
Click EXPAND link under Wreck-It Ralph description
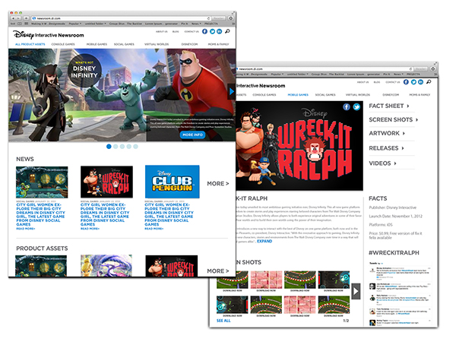point(264,241)
